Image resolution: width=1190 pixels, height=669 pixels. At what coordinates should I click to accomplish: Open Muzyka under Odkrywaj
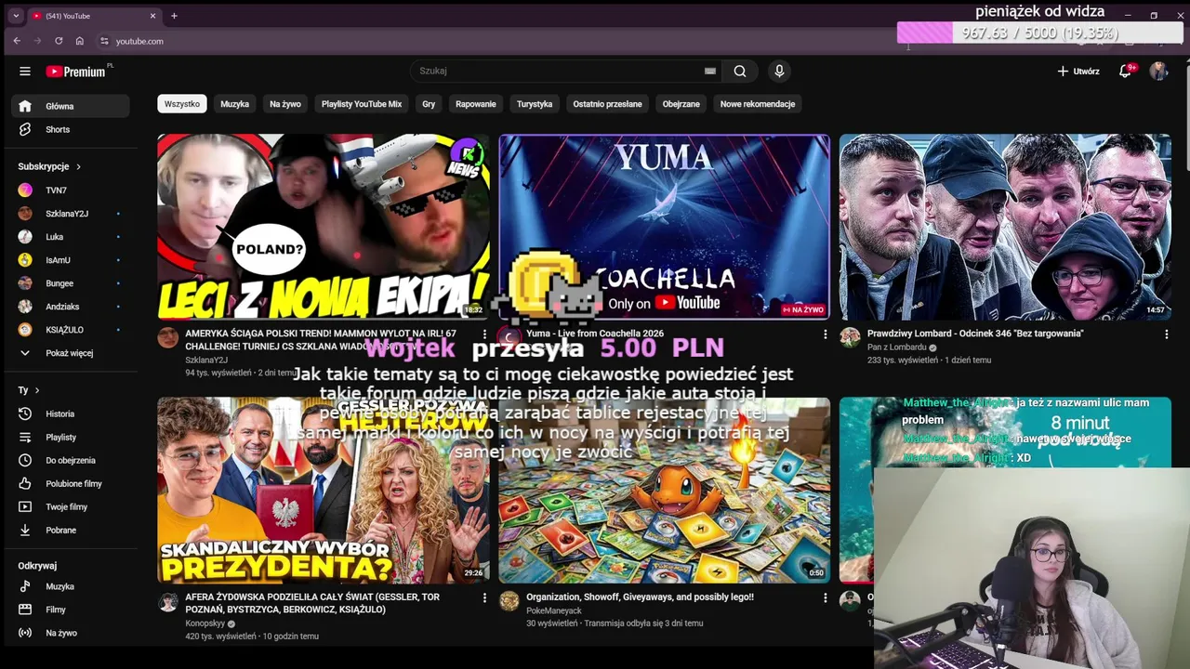pyautogui.click(x=71, y=586)
